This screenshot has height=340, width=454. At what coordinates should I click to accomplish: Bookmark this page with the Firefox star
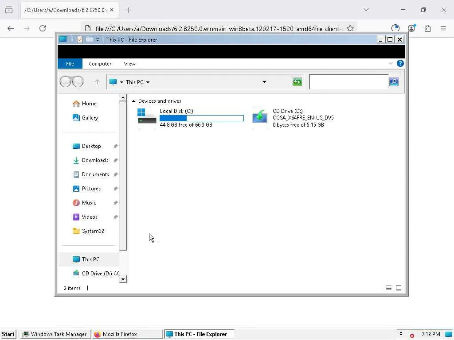[x=350, y=28]
